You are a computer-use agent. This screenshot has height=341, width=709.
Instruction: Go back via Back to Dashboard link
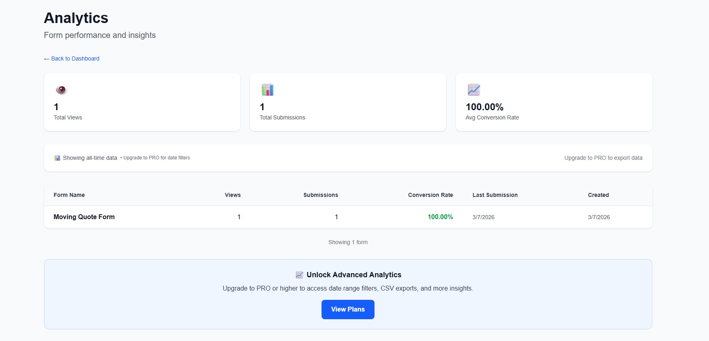click(72, 59)
